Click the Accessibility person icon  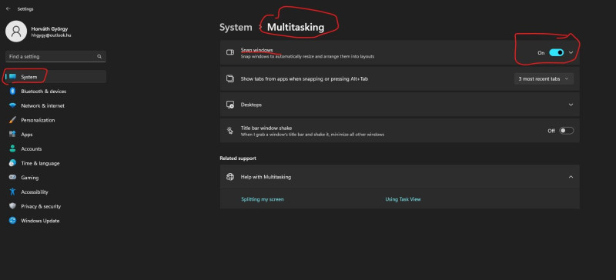(x=12, y=192)
